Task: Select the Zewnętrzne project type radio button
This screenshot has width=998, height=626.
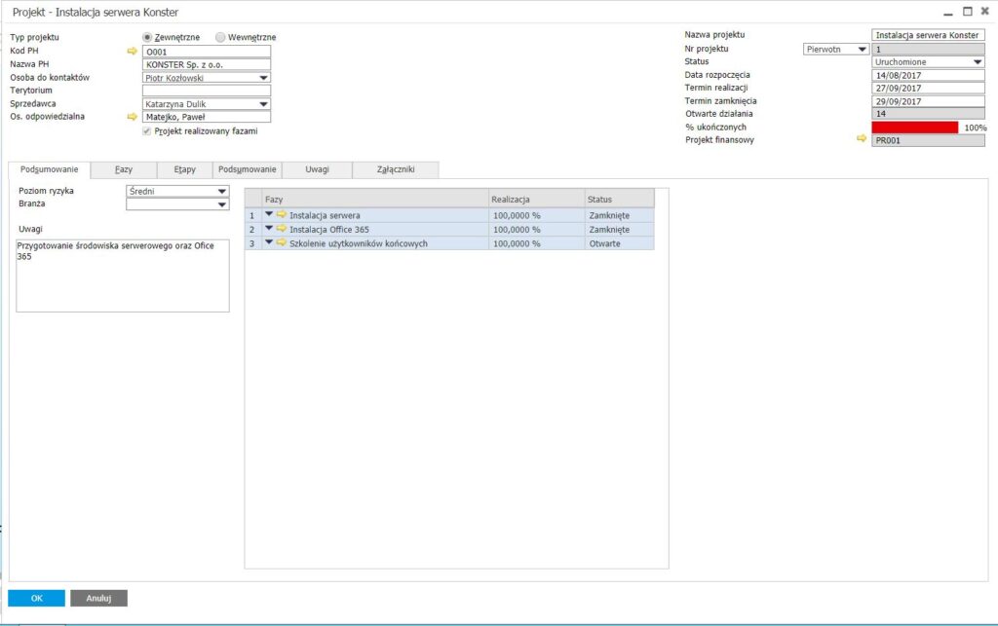Action: (147, 37)
